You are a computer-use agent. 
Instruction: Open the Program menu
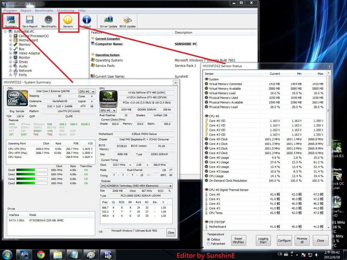point(10,10)
